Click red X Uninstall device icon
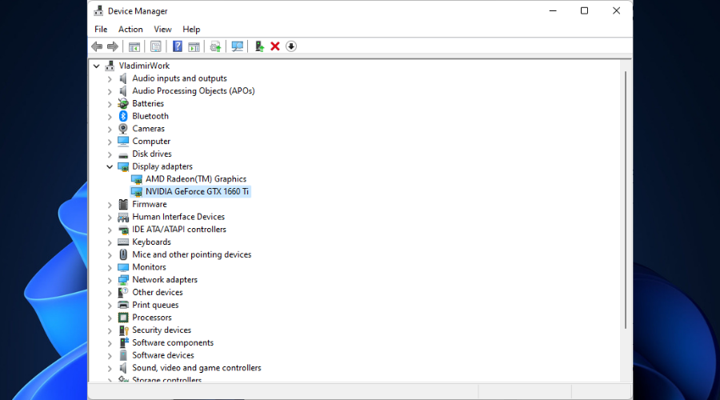Screen dimensions: 720x400 click(275, 46)
